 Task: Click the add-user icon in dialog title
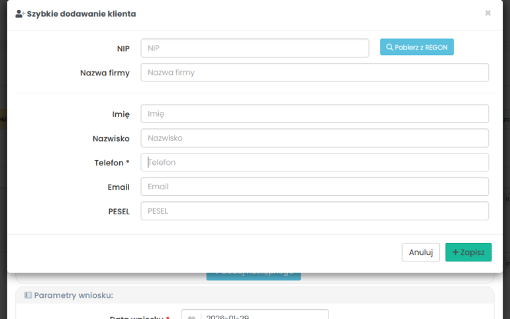pyautogui.click(x=20, y=13)
